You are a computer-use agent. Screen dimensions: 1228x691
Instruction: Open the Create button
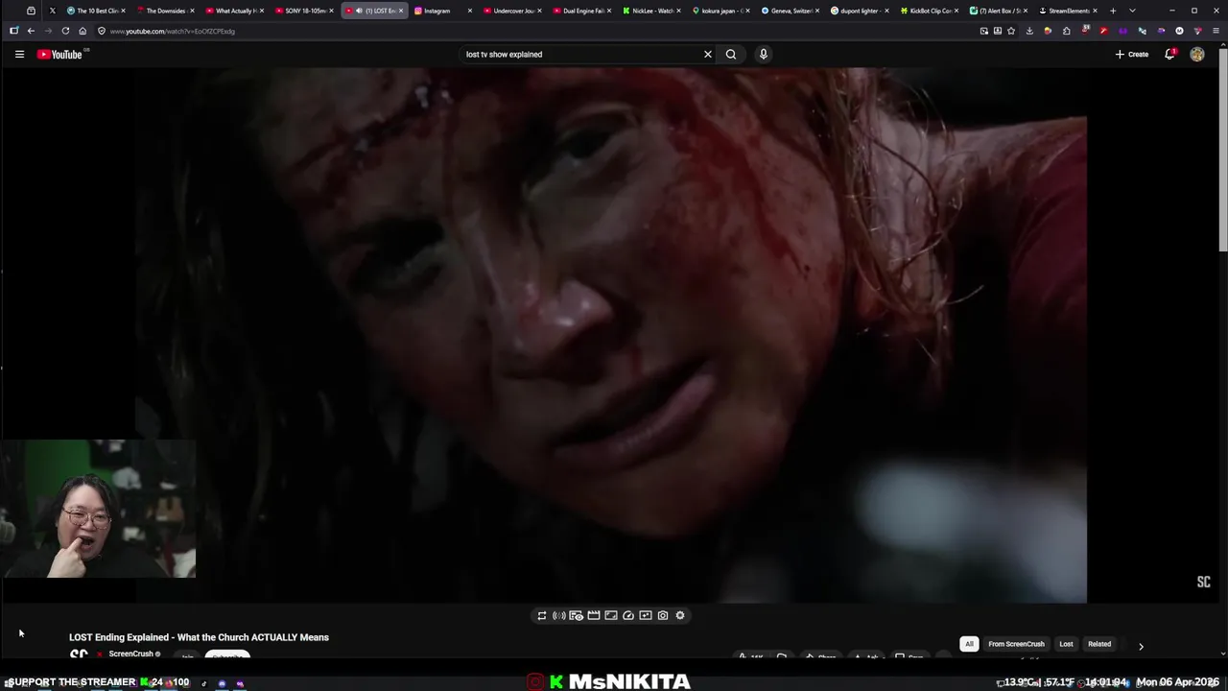[x=1132, y=55]
